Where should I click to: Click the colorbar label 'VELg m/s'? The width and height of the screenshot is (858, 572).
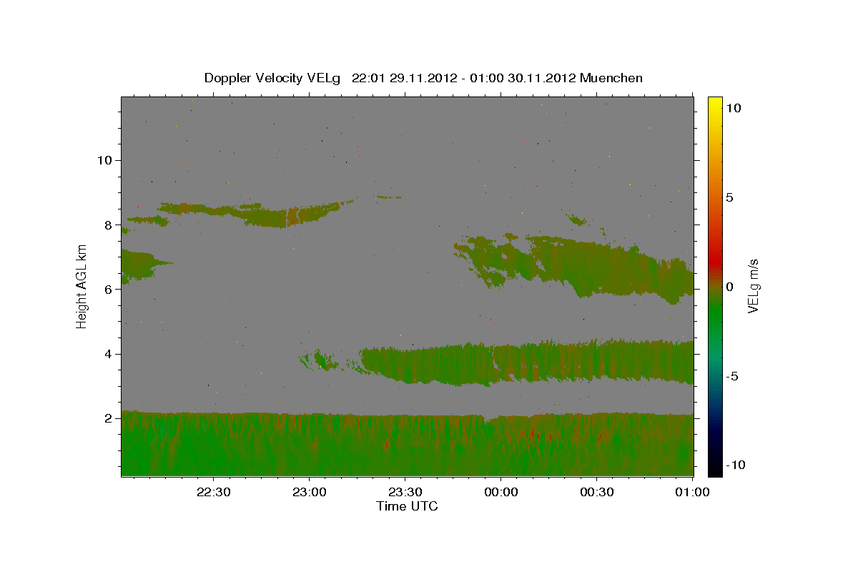753,286
